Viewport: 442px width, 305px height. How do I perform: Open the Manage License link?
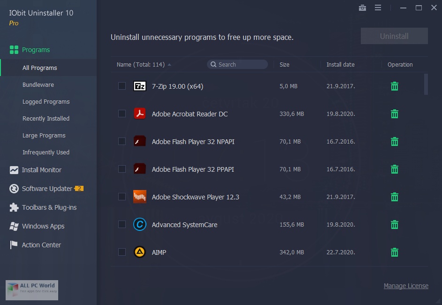click(x=406, y=286)
